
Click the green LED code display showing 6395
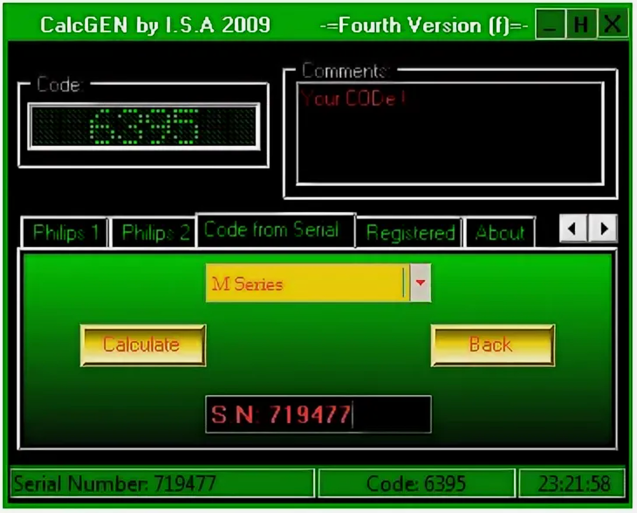click(145, 125)
